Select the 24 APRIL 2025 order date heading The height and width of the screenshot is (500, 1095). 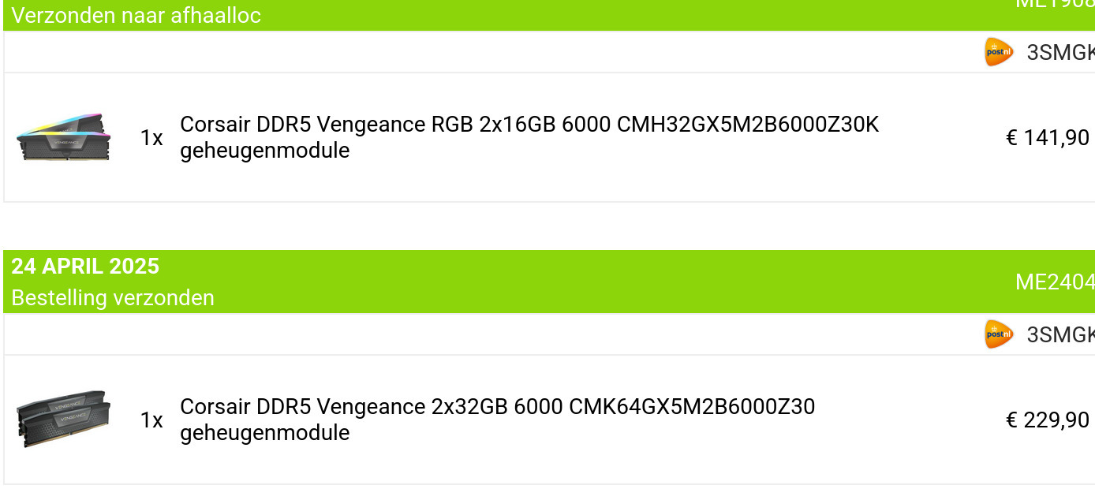pos(85,267)
